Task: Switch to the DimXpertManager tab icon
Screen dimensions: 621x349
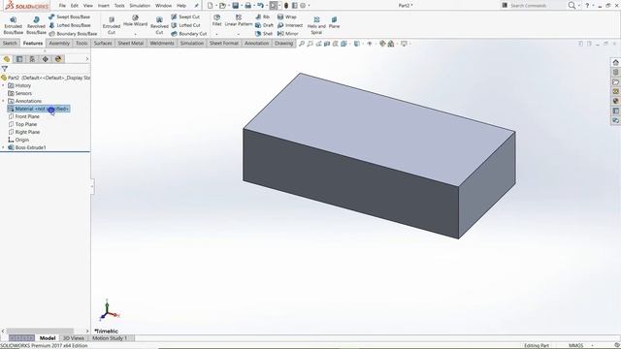Action: tap(46, 59)
